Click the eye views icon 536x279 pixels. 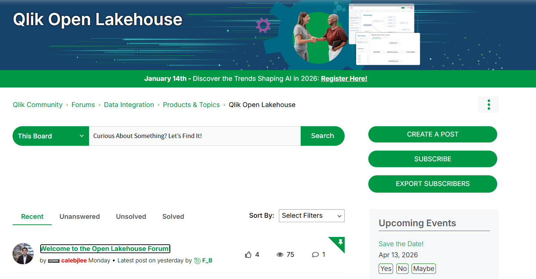tap(280, 255)
